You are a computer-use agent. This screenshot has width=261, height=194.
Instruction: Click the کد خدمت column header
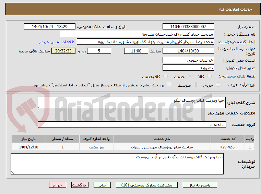pyautogui.click(x=228, y=139)
